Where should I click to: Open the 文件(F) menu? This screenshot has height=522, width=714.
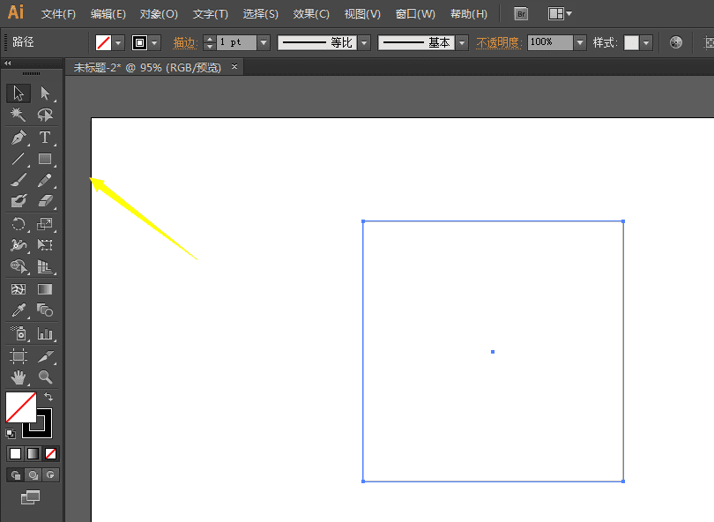58,13
